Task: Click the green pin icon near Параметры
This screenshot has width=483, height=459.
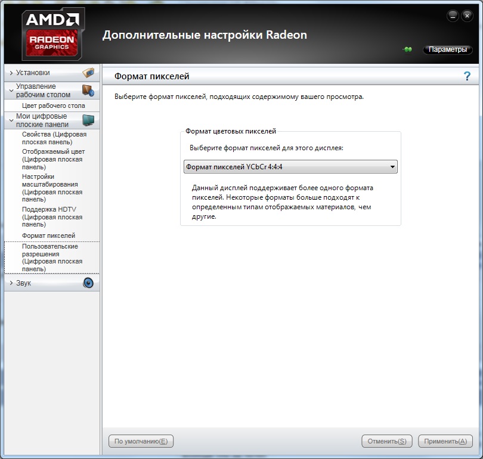Action: pyautogui.click(x=407, y=49)
